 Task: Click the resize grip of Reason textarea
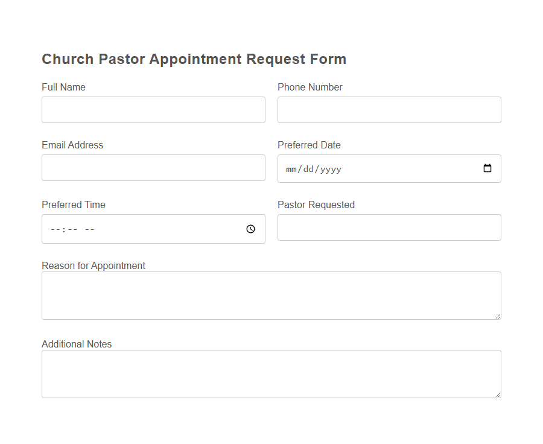click(498, 316)
